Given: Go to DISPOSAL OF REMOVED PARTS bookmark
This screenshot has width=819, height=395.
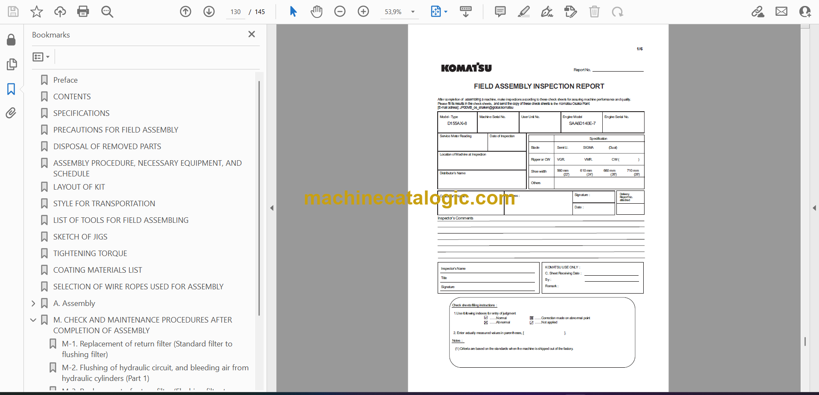Looking at the screenshot, I should point(107,147).
